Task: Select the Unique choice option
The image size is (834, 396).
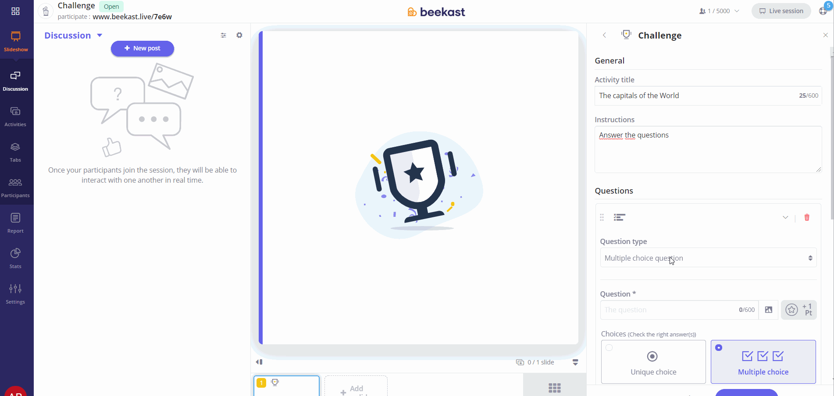Action: point(653,362)
